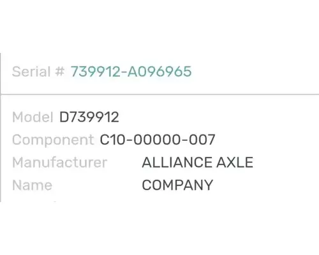319x255 pixels.
Task: Click the "Serial" label word
Action: tap(31, 71)
